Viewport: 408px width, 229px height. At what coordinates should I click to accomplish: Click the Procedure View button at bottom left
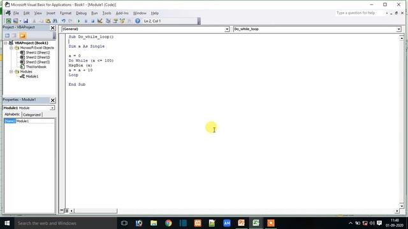pyautogui.click(x=62, y=211)
